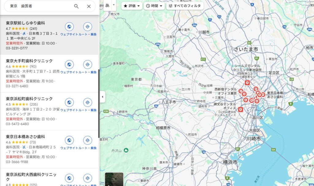Clear the search with the X icon
Image resolution: width=314 pixels, height=186 pixels.
pos(89,6)
